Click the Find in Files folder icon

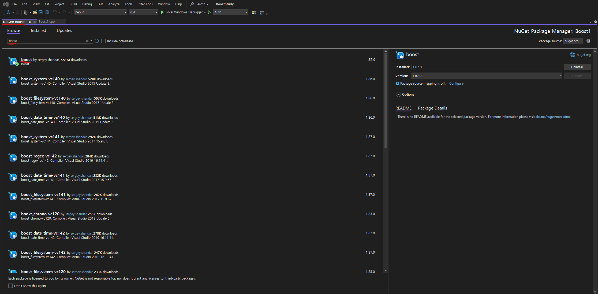pyautogui.click(x=254, y=12)
